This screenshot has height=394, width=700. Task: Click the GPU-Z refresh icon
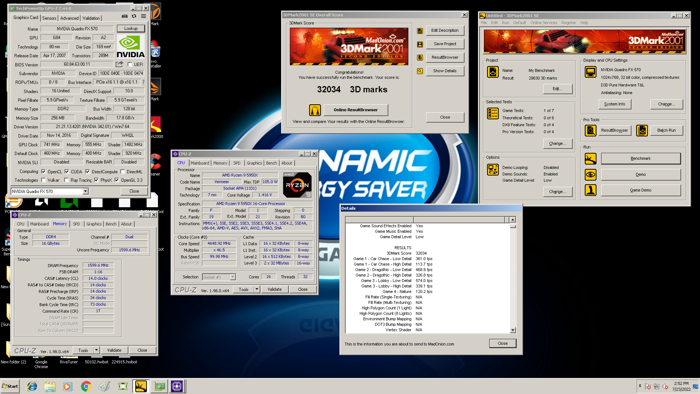(x=134, y=16)
